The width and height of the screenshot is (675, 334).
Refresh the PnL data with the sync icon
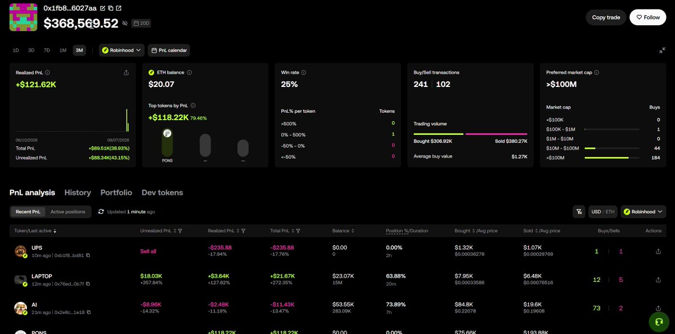pyautogui.click(x=101, y=212)
